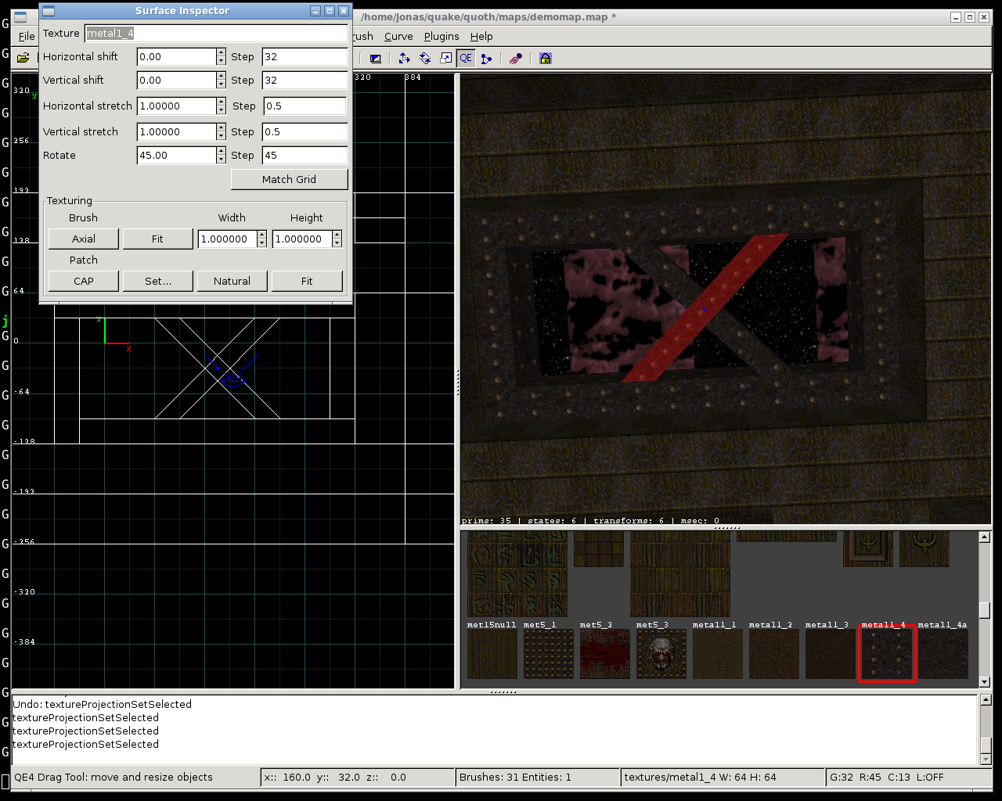The width and height of the screenshot is (1002, 801).
Task: Increase texturing Width with up arrow
Action: tap(261, 235)
